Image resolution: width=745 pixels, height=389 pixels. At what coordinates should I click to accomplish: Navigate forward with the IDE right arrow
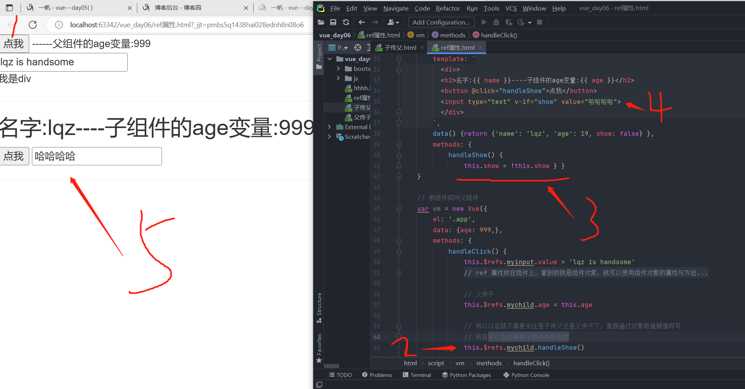pos(375,22)
